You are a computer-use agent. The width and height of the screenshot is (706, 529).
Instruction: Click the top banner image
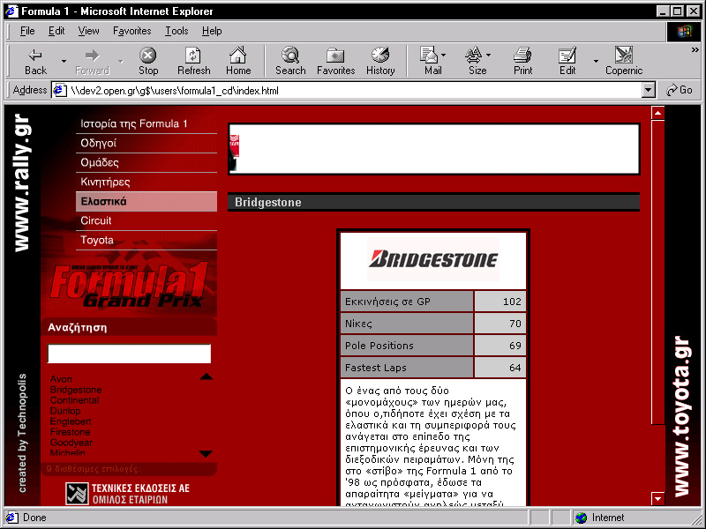tap(433, 149)
